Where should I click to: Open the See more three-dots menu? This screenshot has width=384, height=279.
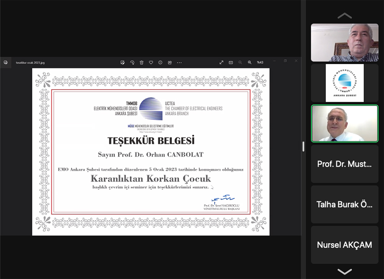(x=179, y=63)
